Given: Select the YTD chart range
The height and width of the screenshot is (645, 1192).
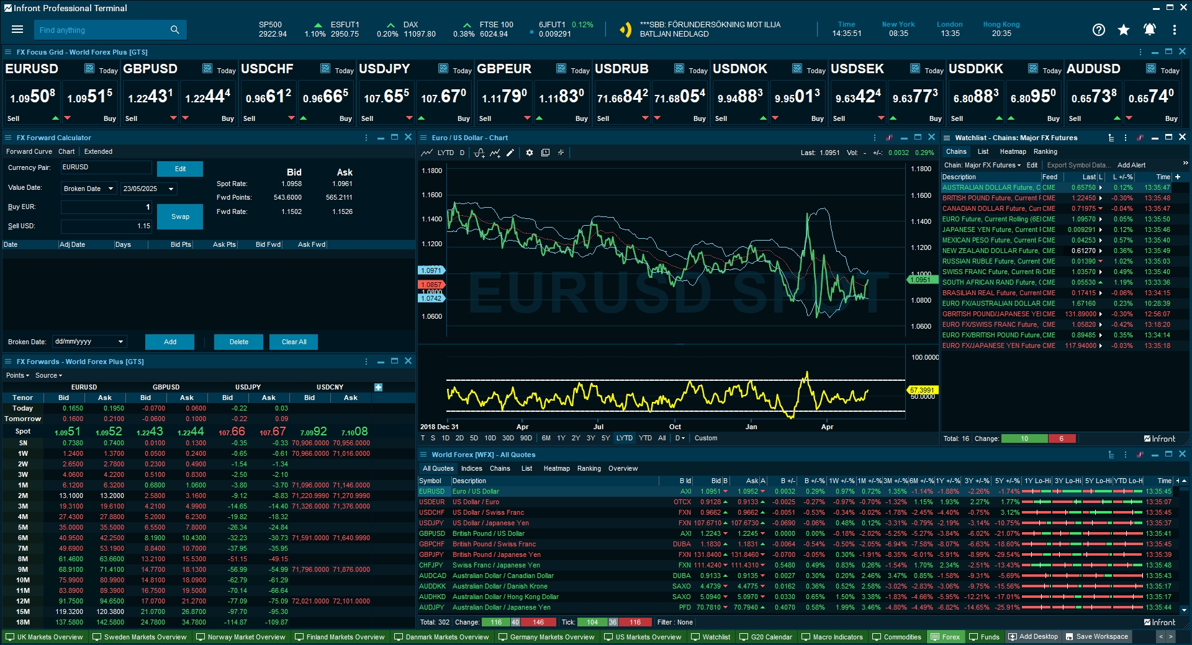Looking at the screenshot, I should (x=645, y=438).
